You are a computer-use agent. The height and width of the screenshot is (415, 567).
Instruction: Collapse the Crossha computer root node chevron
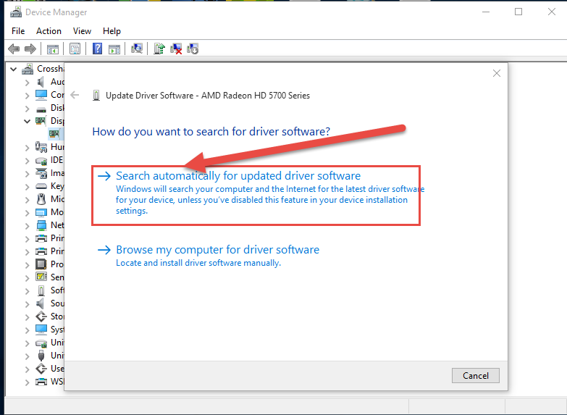coord(14,69)
